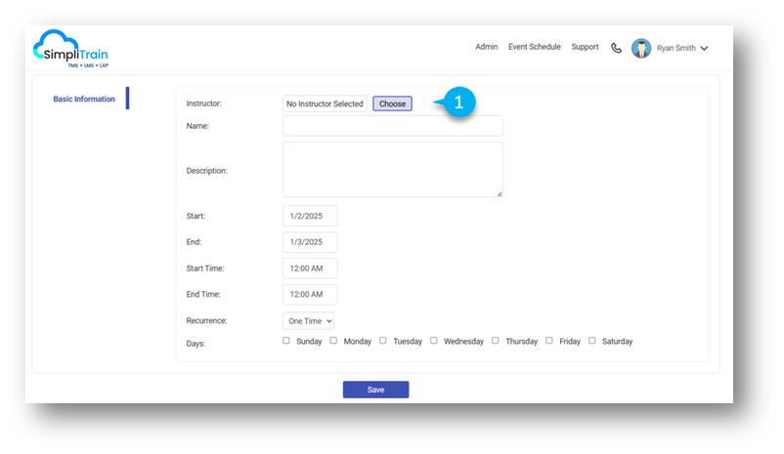The height and width of the screenshot is (454, 784).
Task: Open the Support menu item
Action: (x=585, y=47)
